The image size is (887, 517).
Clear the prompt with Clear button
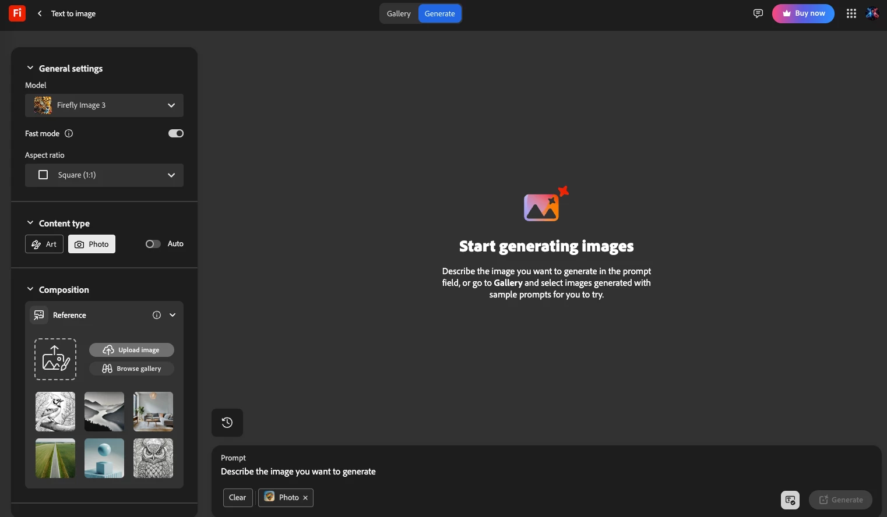coord(238,498)
